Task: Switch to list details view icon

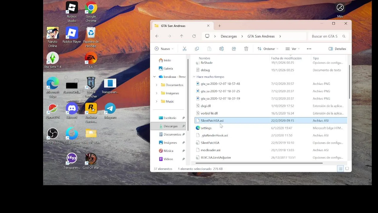Action: pos(340,169)
